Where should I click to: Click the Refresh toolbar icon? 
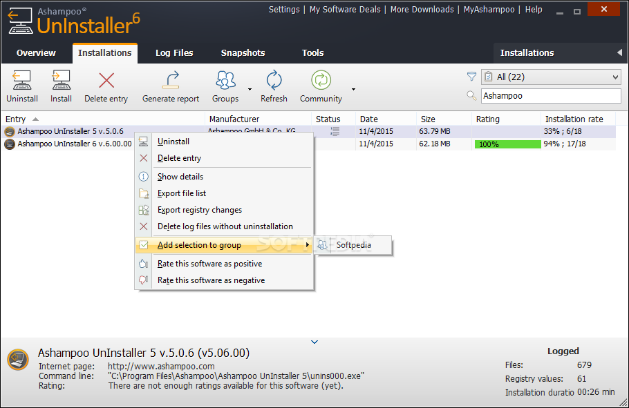point(274,80)
